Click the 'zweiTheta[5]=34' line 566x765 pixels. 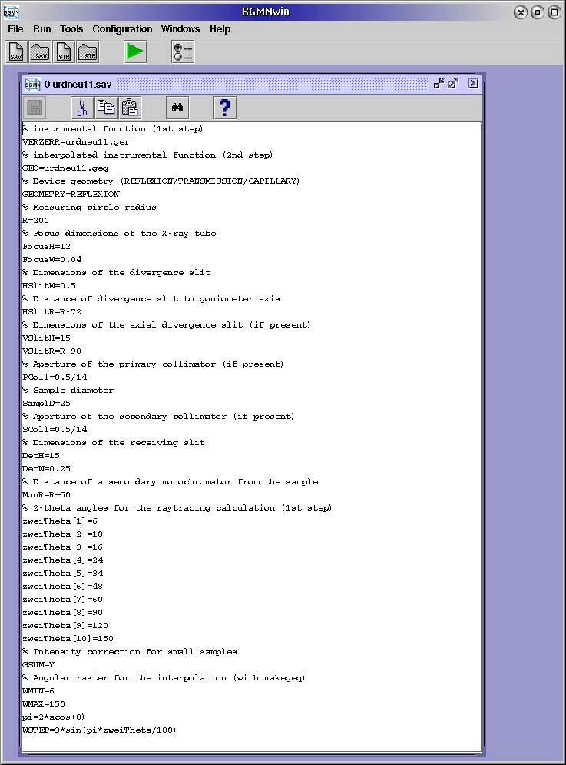point(63,574)
